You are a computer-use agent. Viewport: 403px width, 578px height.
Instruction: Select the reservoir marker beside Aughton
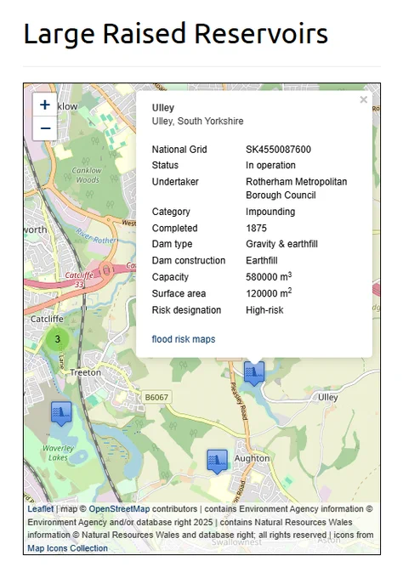217,462
